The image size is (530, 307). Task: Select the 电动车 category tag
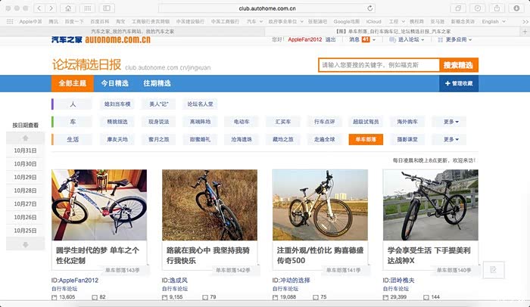[x=242, y=122]
